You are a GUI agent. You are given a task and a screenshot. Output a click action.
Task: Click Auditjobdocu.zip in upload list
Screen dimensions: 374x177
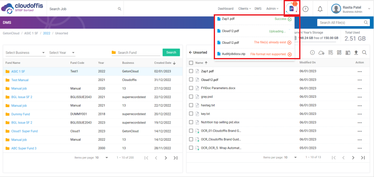pos(233,54)
